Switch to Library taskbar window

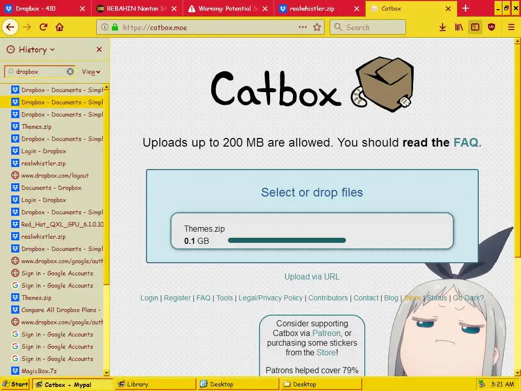coord(156,384)
